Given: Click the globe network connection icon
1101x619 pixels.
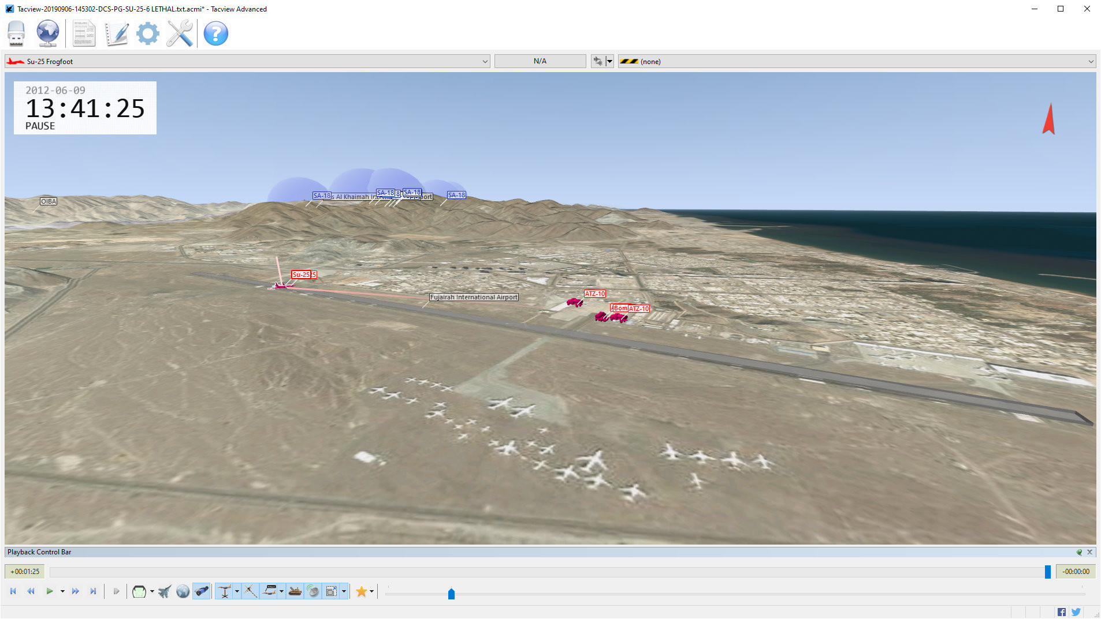Looking at the screenshot, I should tap(48, 33).
